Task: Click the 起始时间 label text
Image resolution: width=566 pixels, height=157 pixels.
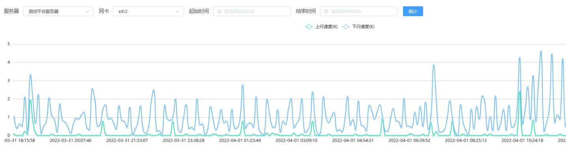Action: tap(199, 11)
